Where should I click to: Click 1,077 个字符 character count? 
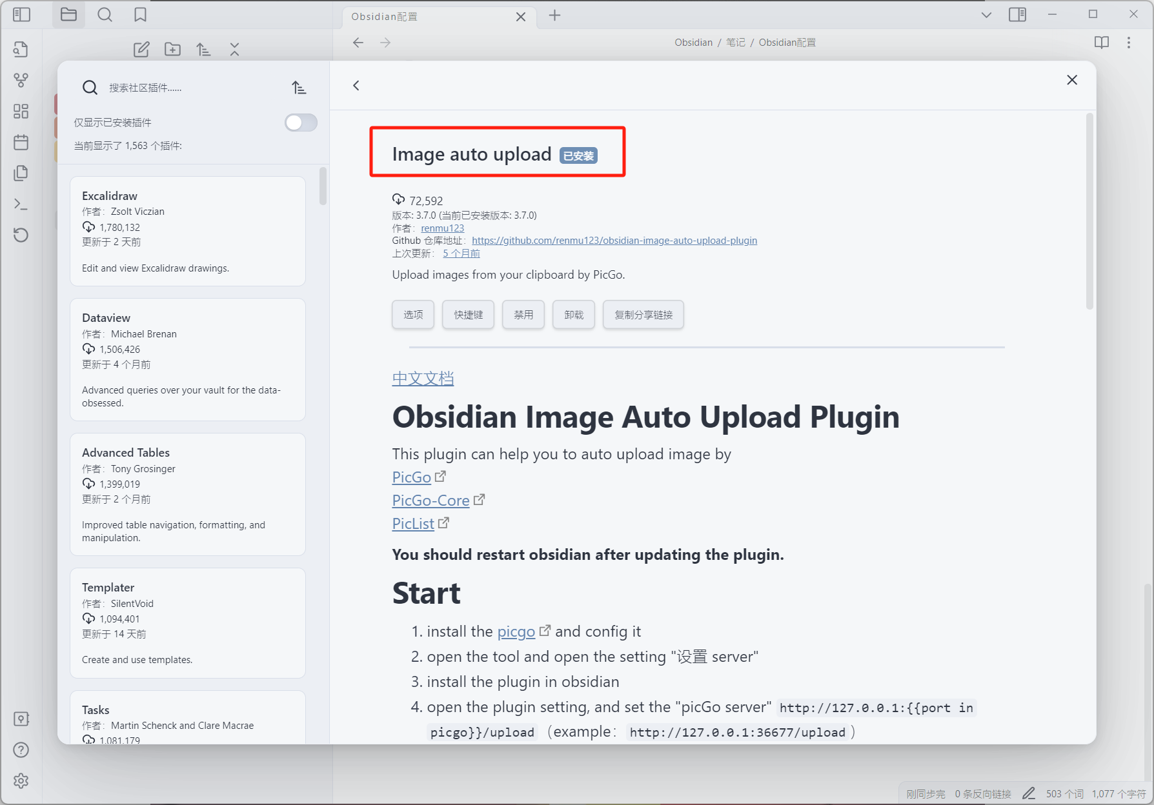click(x=1119, y=794)
